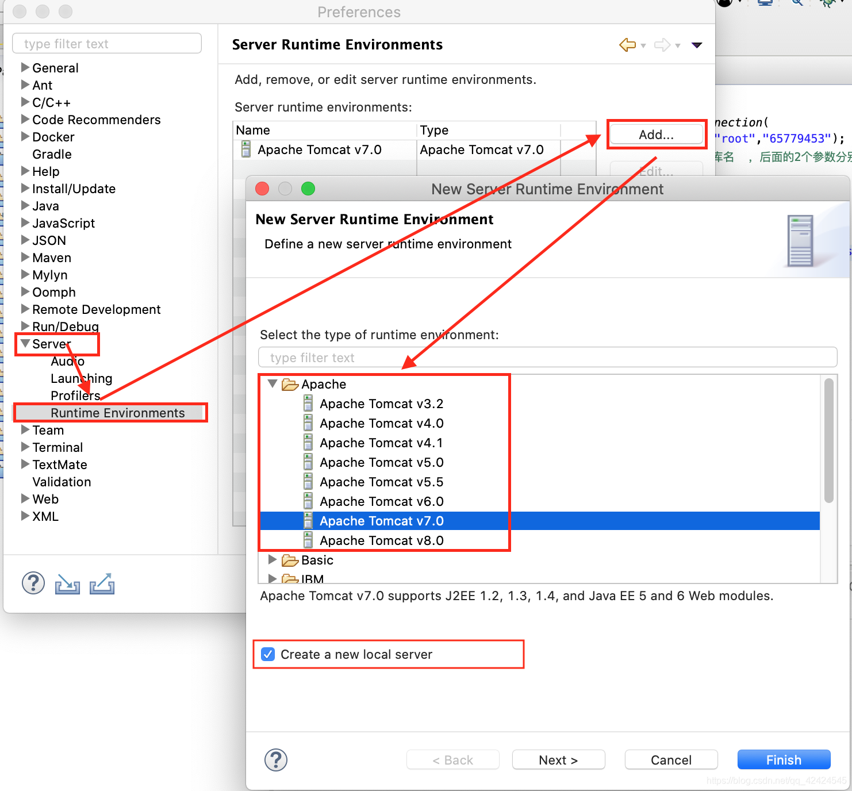
Task: Select Gradle in the preferences tree
Action: pyautogui.click(x=52, y=154)
